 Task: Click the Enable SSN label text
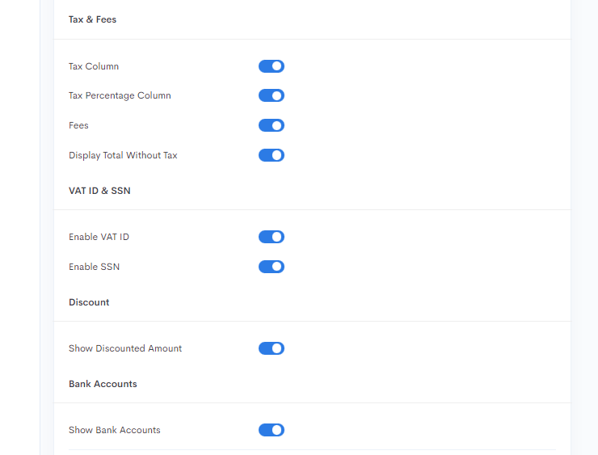pyautogui.click(x=94, y=267)
